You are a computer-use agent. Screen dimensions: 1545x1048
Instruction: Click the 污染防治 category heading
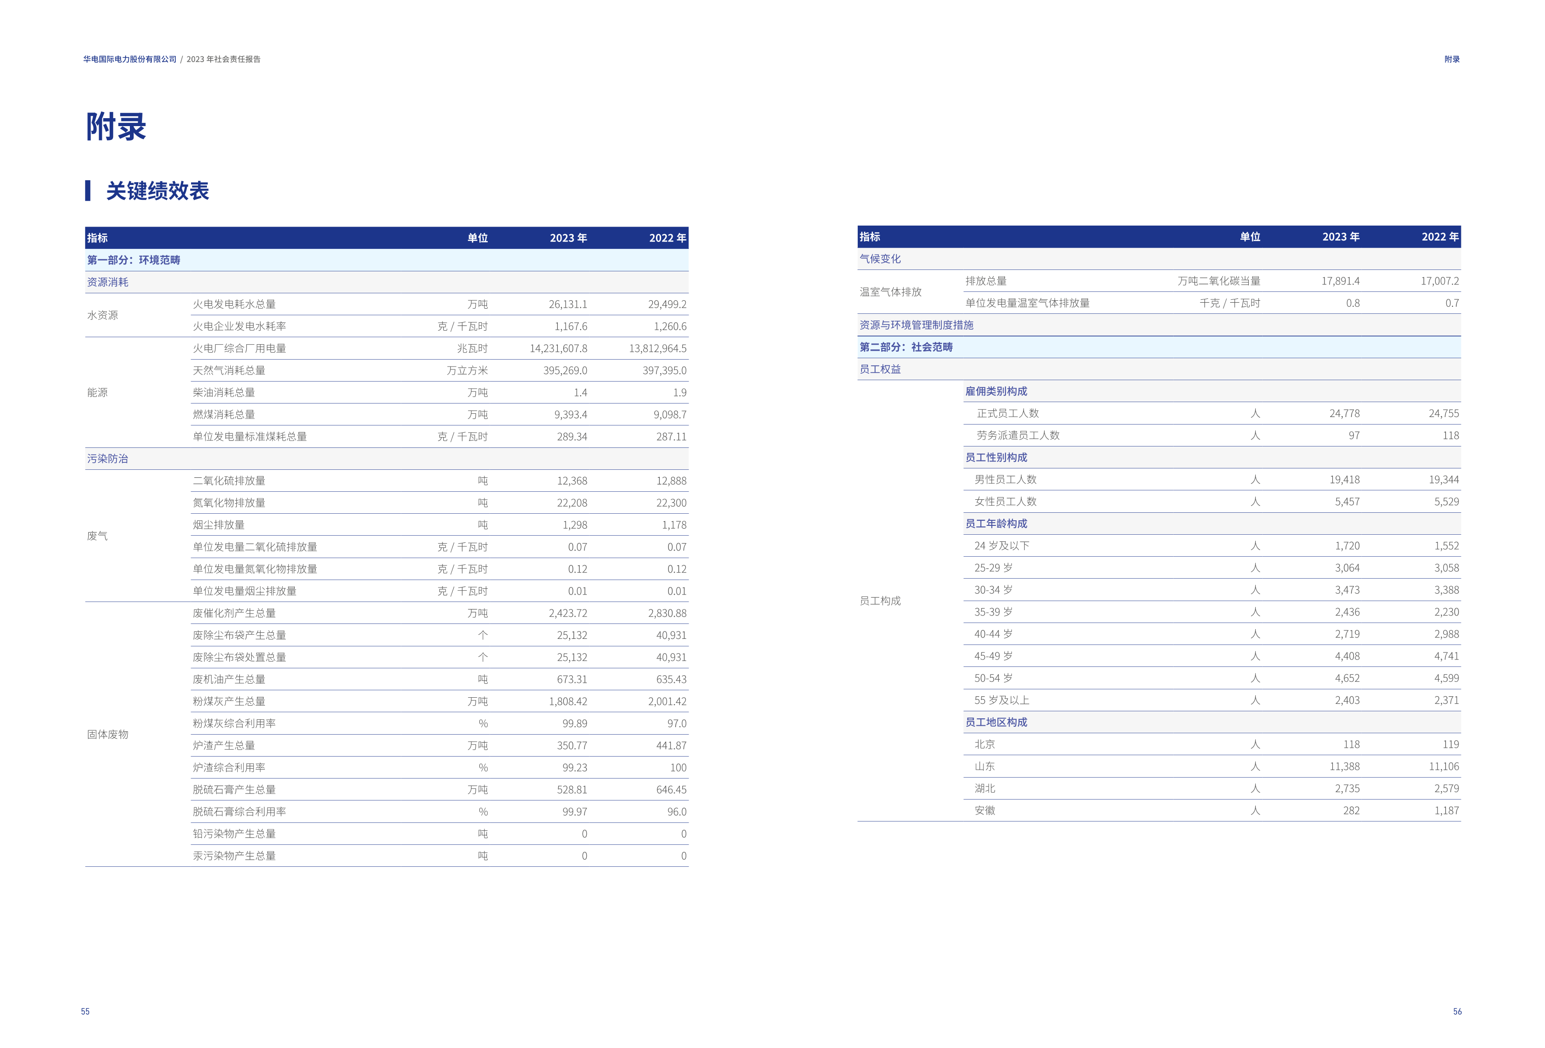108,459
